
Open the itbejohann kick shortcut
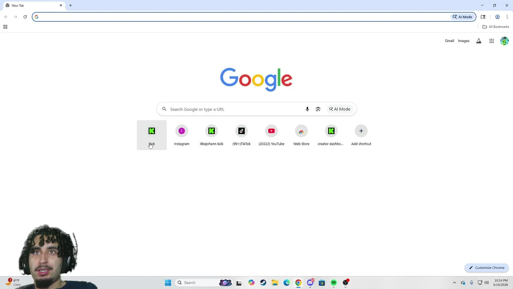coord(212,135)
